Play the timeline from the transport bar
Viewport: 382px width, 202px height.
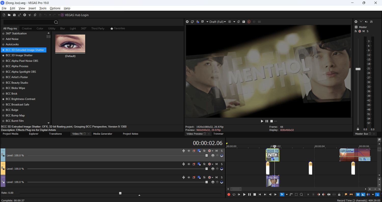click(244, 195)
